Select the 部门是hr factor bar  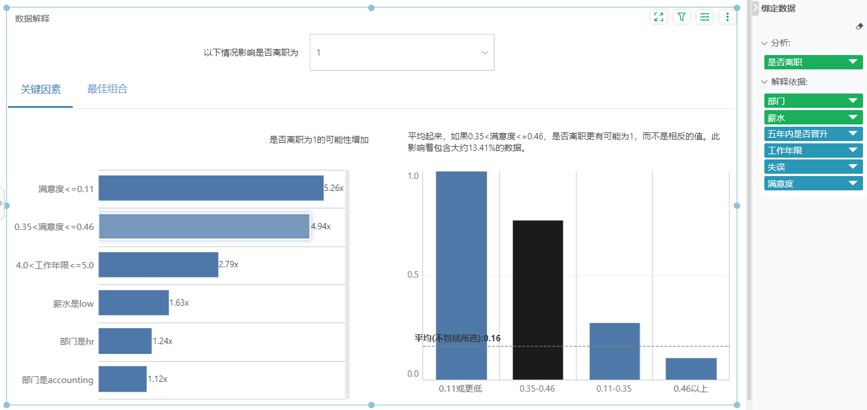tap(125, 341)
